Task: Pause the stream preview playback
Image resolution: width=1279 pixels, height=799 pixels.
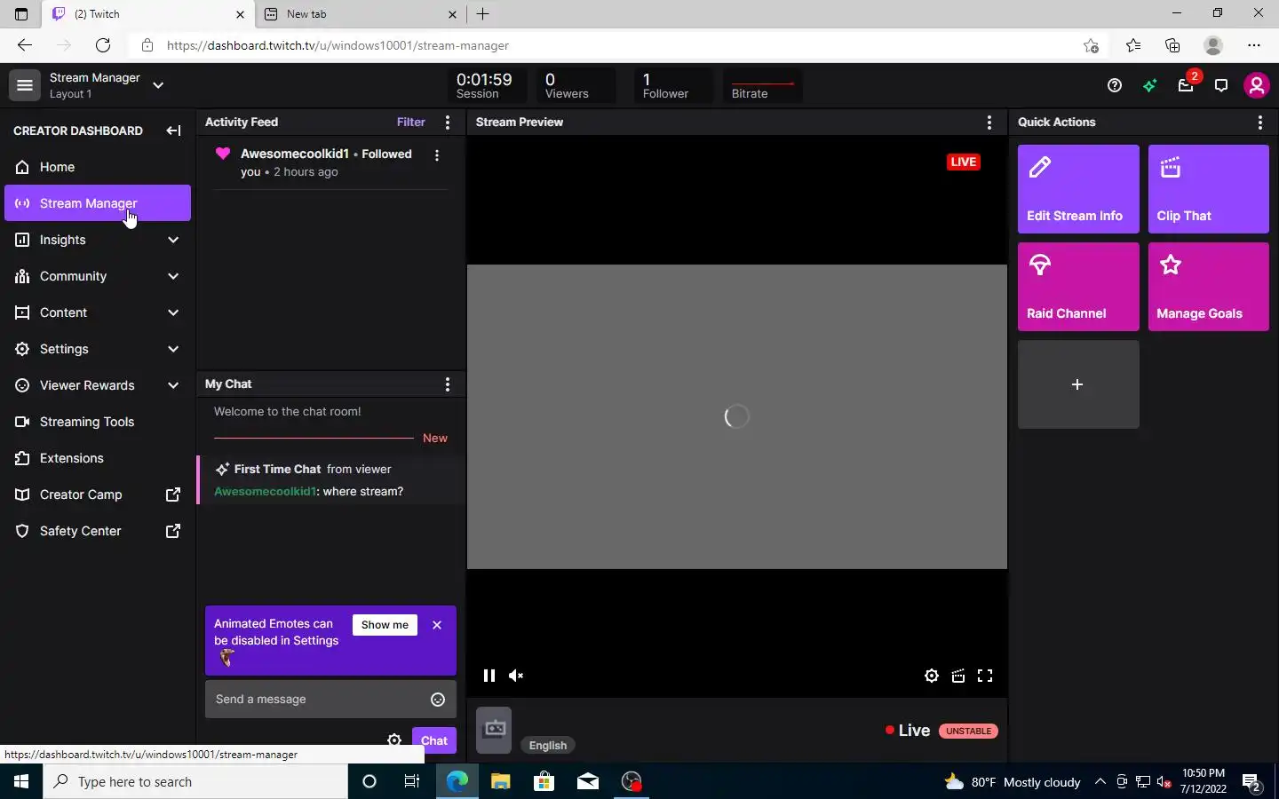Action: coord(489,676)
